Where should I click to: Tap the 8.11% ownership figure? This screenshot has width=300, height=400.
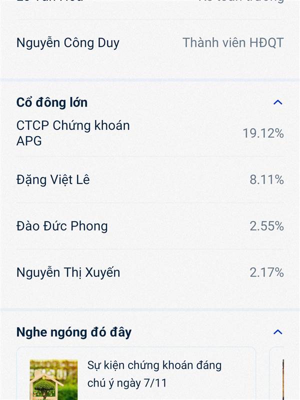pyautogui.click(x=266, y=179)
